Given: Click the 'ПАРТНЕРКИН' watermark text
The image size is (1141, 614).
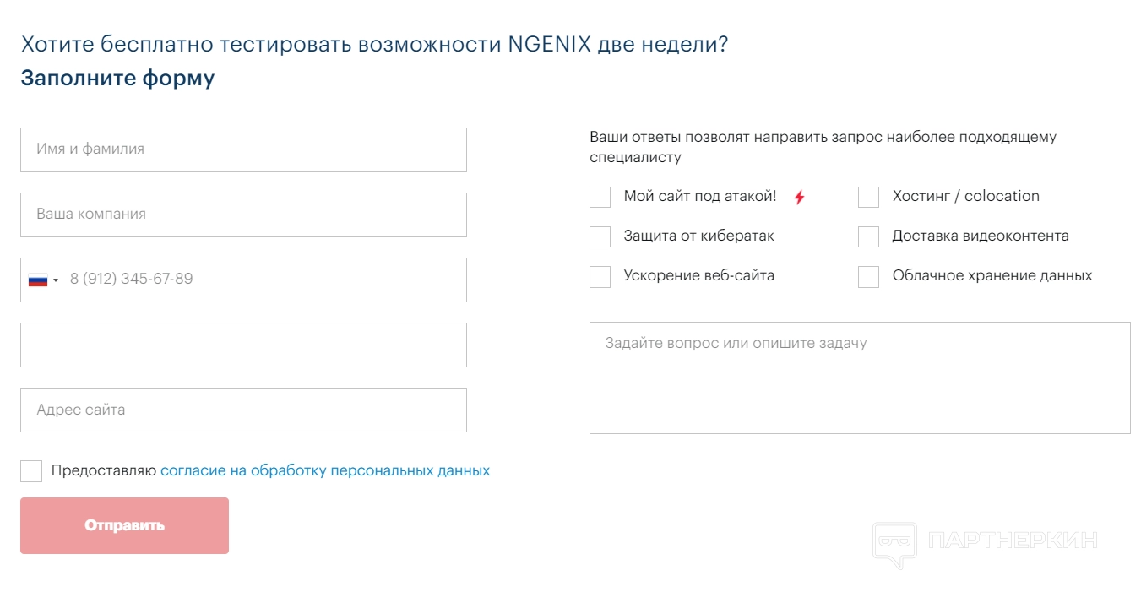Looking at the screenshot, I should [1012, 541].
